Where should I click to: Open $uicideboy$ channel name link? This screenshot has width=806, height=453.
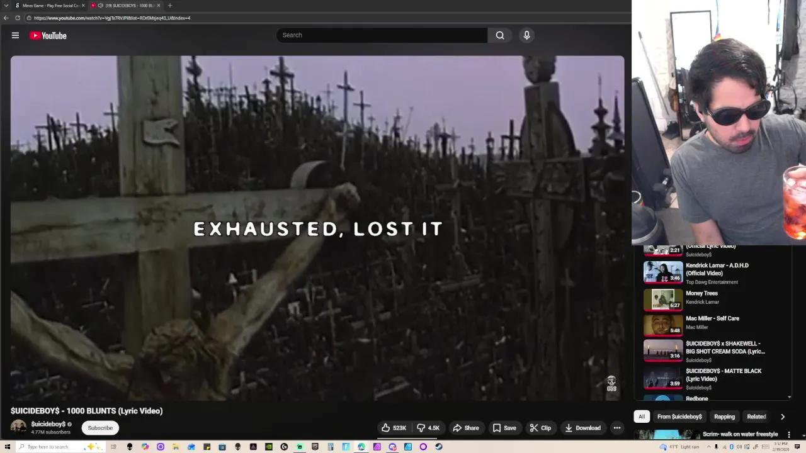pos(48,424)
